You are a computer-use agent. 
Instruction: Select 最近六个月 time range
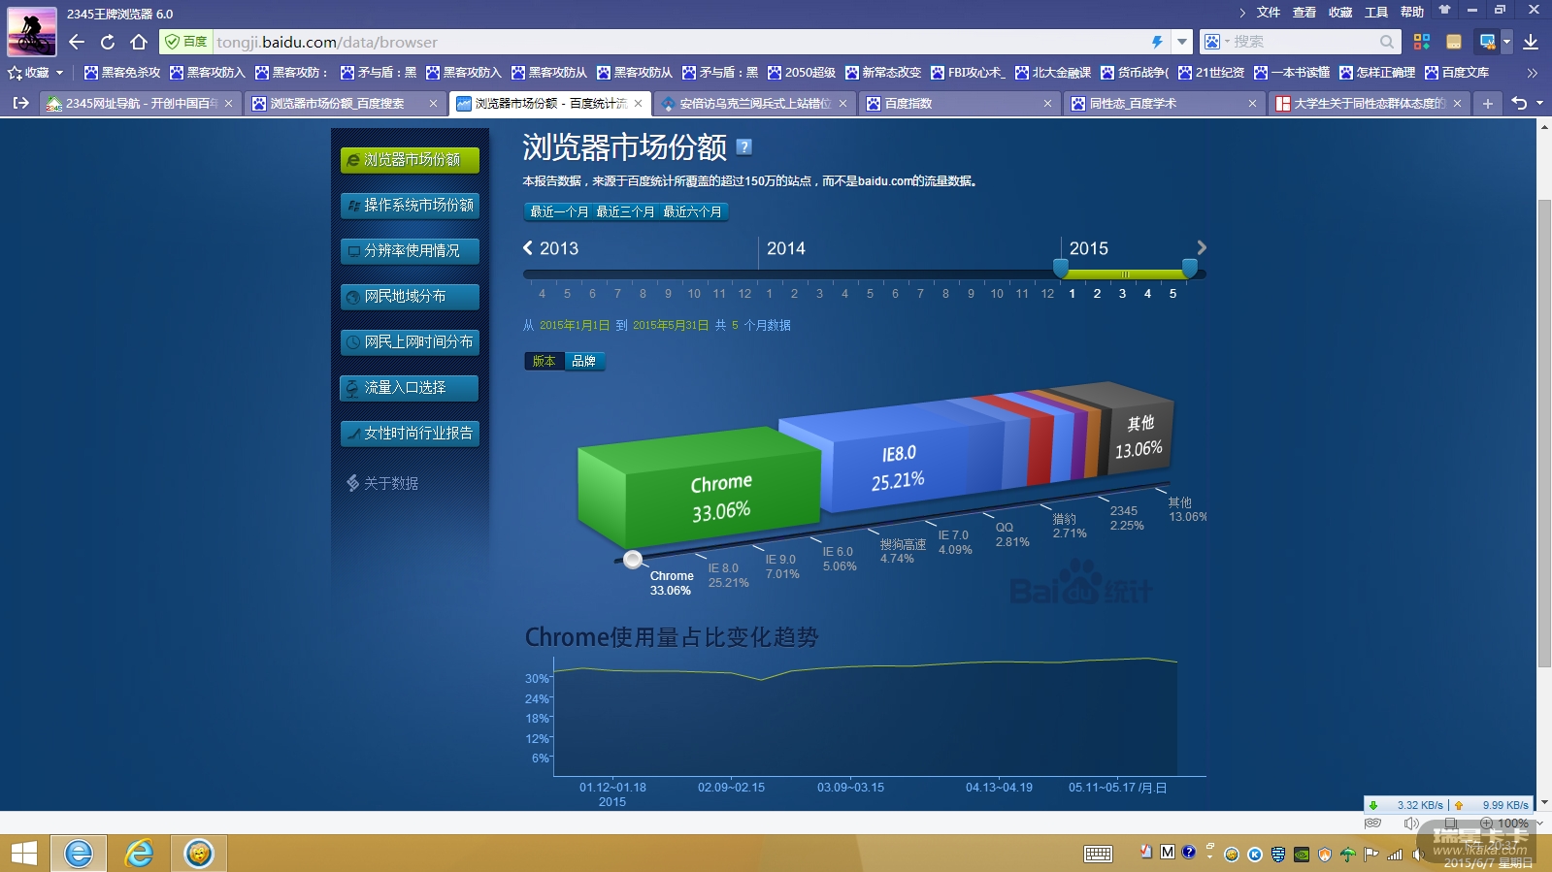[x=692, y=211]
